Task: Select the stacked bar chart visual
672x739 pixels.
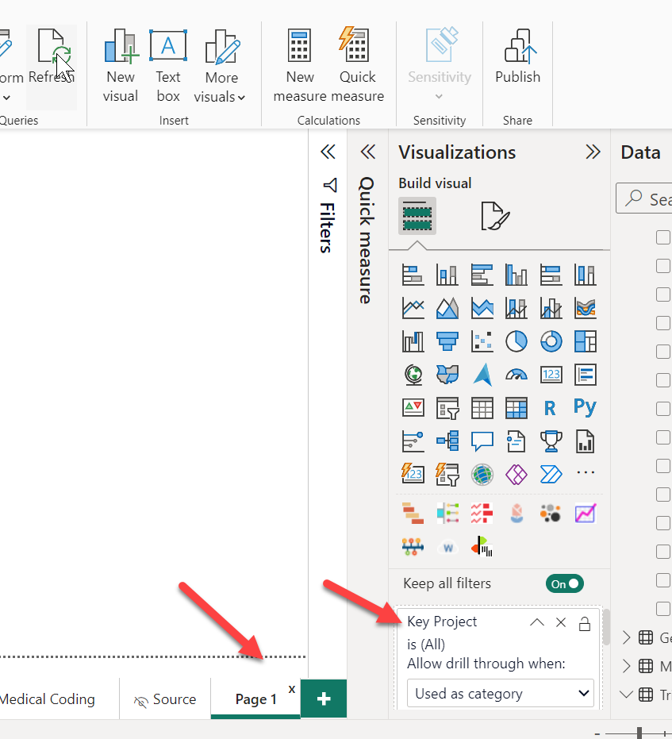Action: coord(413,275)
